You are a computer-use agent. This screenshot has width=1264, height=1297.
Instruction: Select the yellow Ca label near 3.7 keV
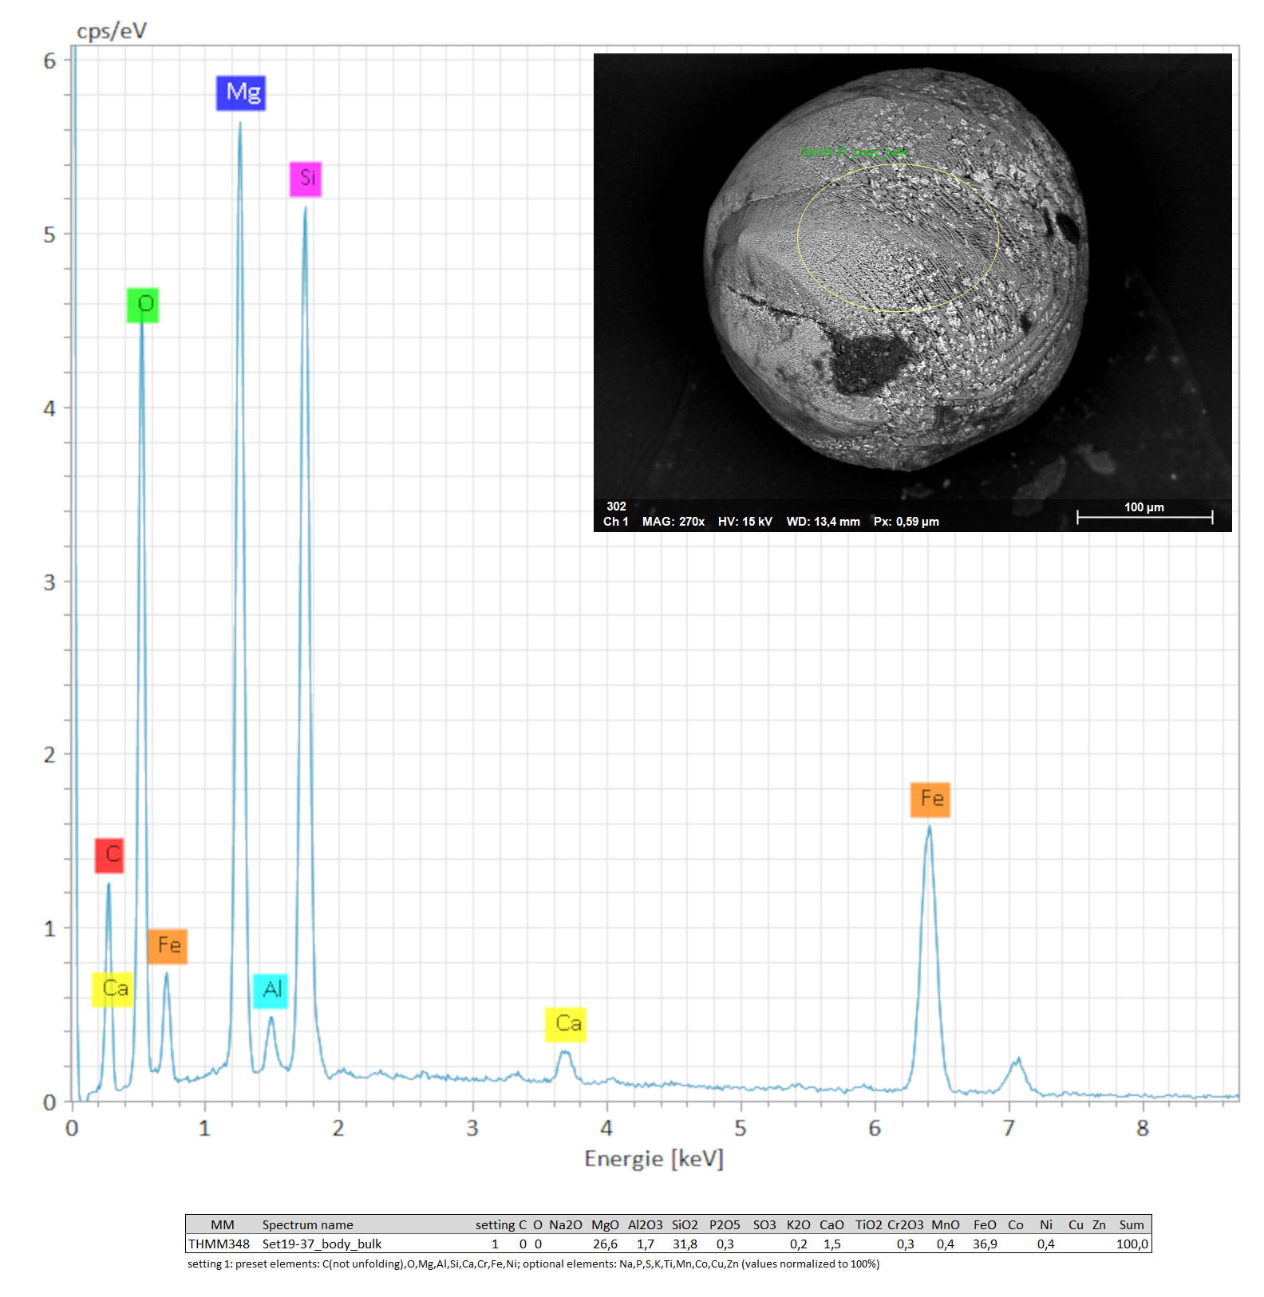click(566, 1024)
